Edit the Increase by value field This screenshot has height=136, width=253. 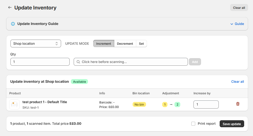pyautogui.click(x=206, y=104)
